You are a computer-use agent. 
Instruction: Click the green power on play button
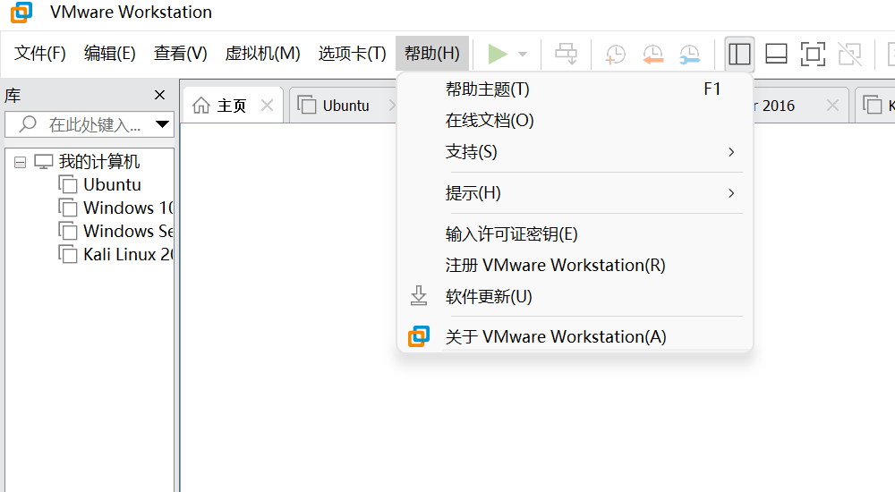click(498, 55)
